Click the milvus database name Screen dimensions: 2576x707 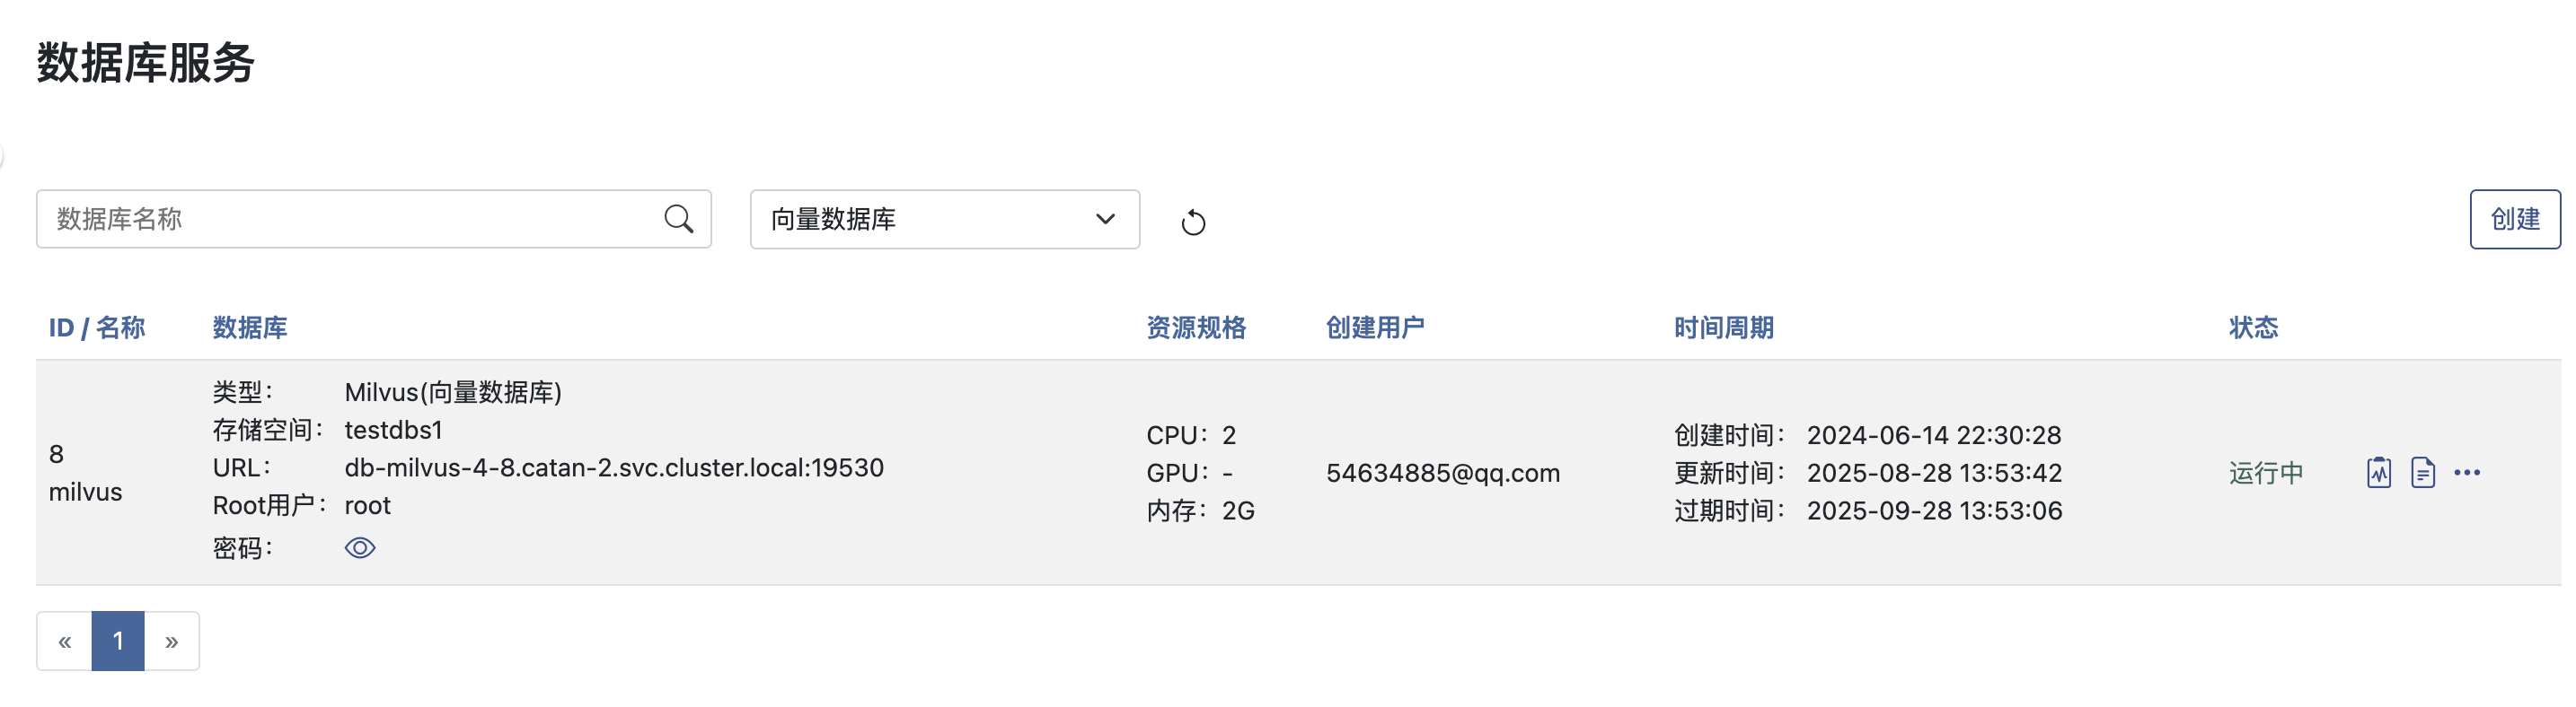(x=85, y=493)
